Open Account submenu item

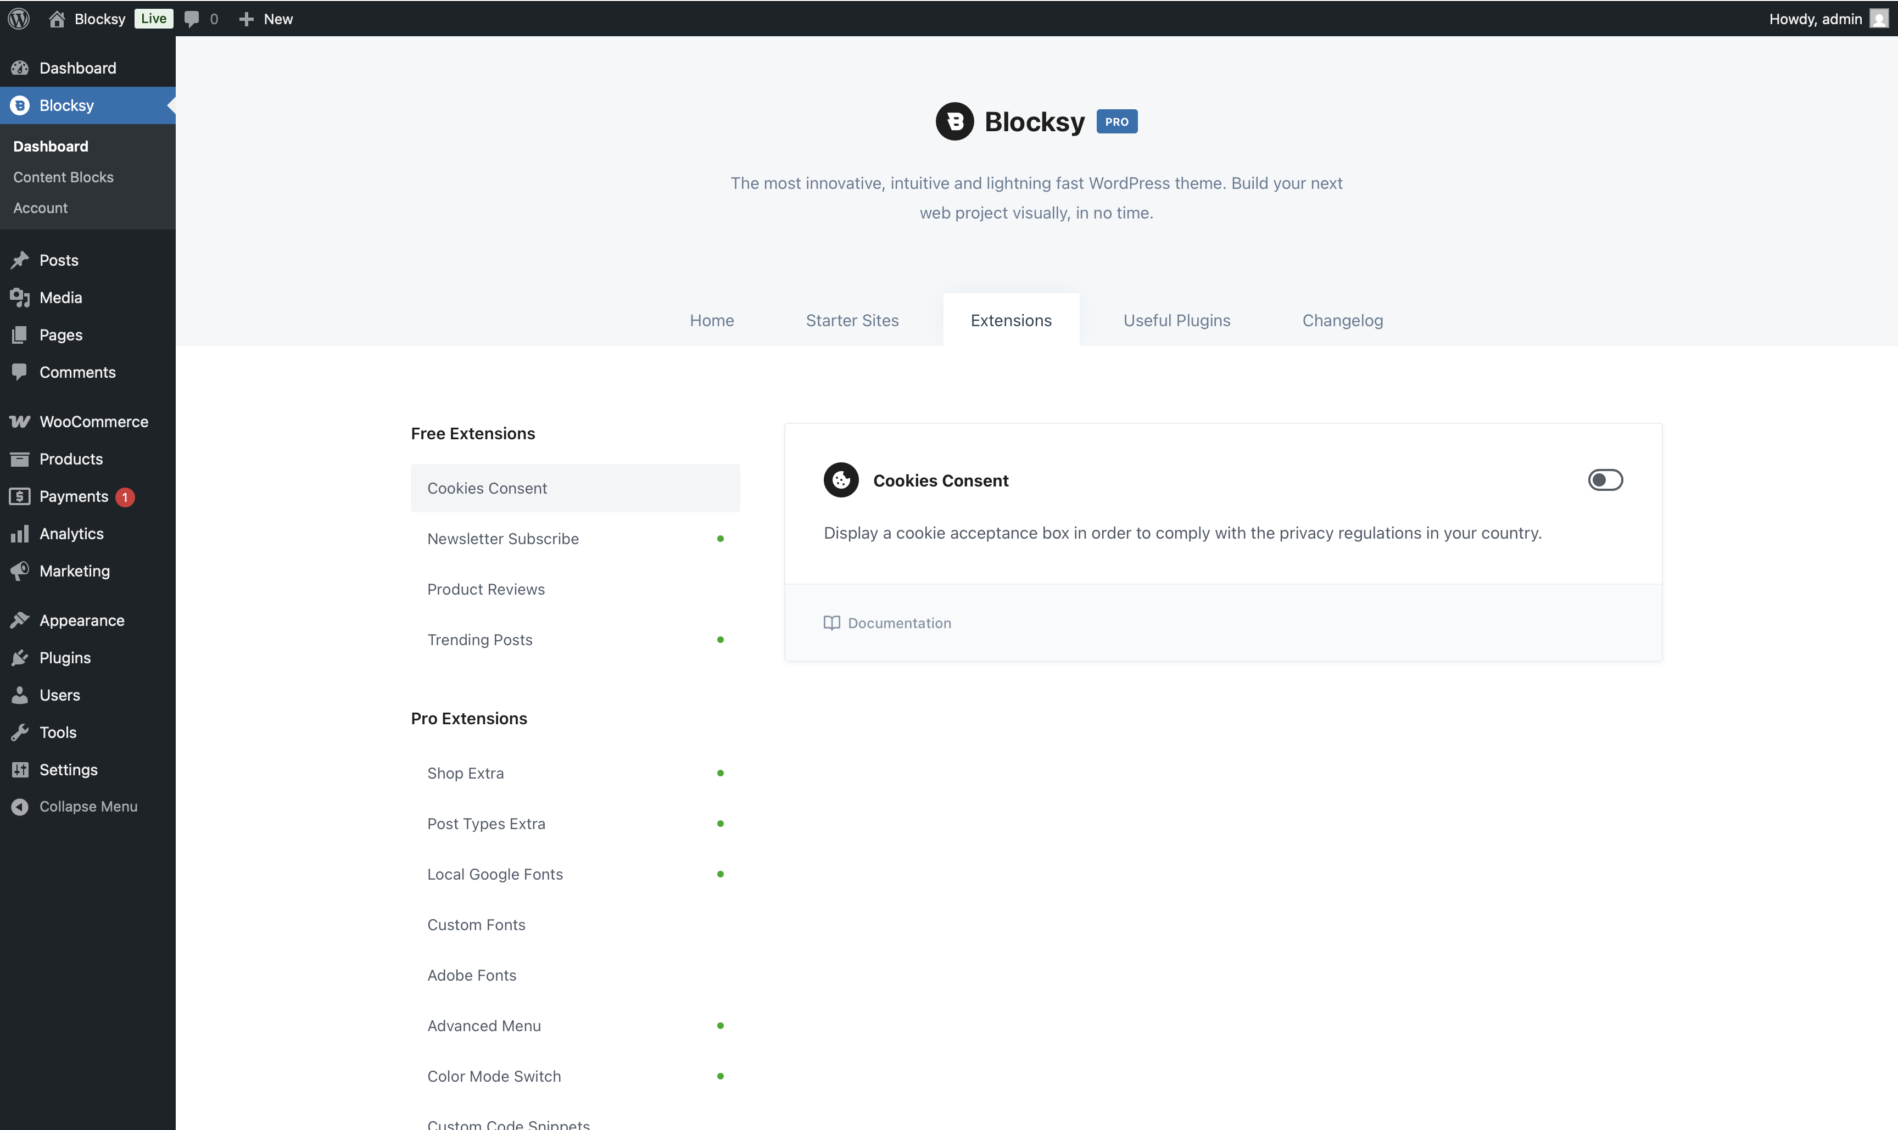pyautogui.click(x=41, y=208)
